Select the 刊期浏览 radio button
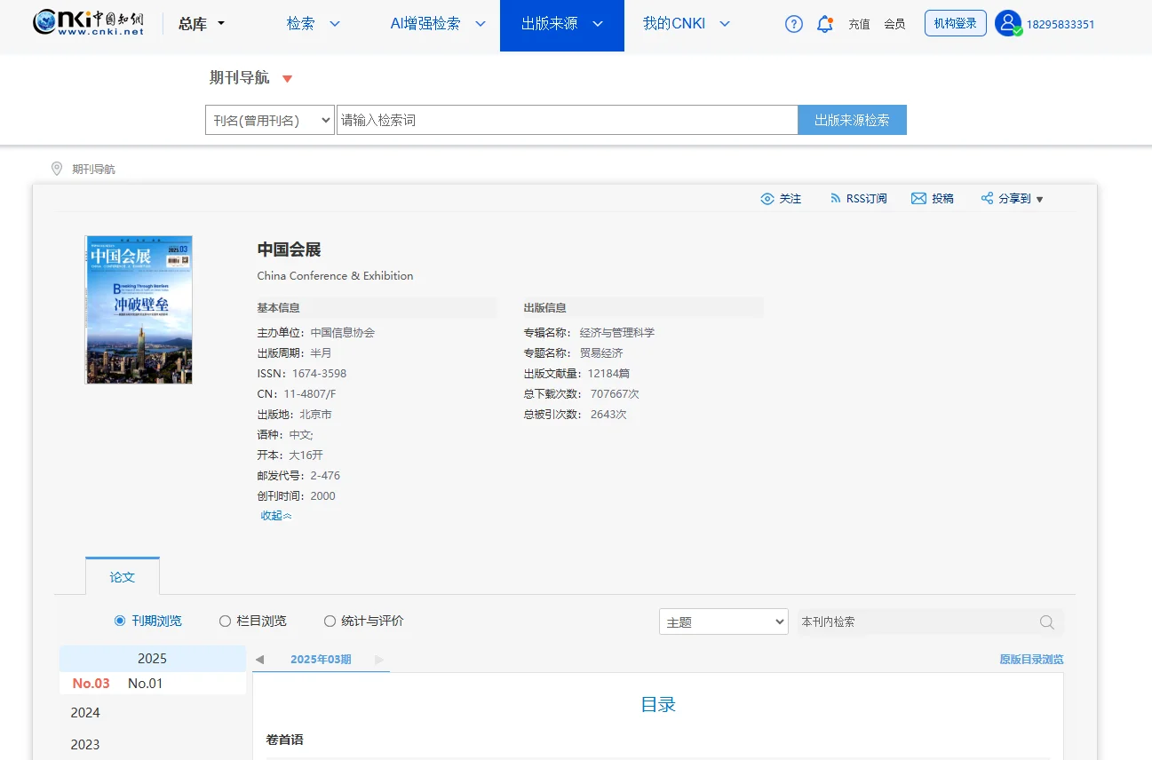Viewport: 1152px width, 760px height. coord(118,621)
